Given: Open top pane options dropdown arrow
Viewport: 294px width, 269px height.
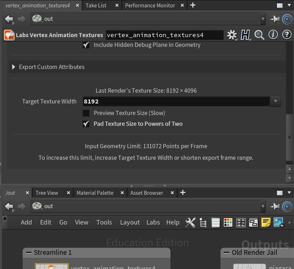Looking at the screenshot, I should point(289,5).
